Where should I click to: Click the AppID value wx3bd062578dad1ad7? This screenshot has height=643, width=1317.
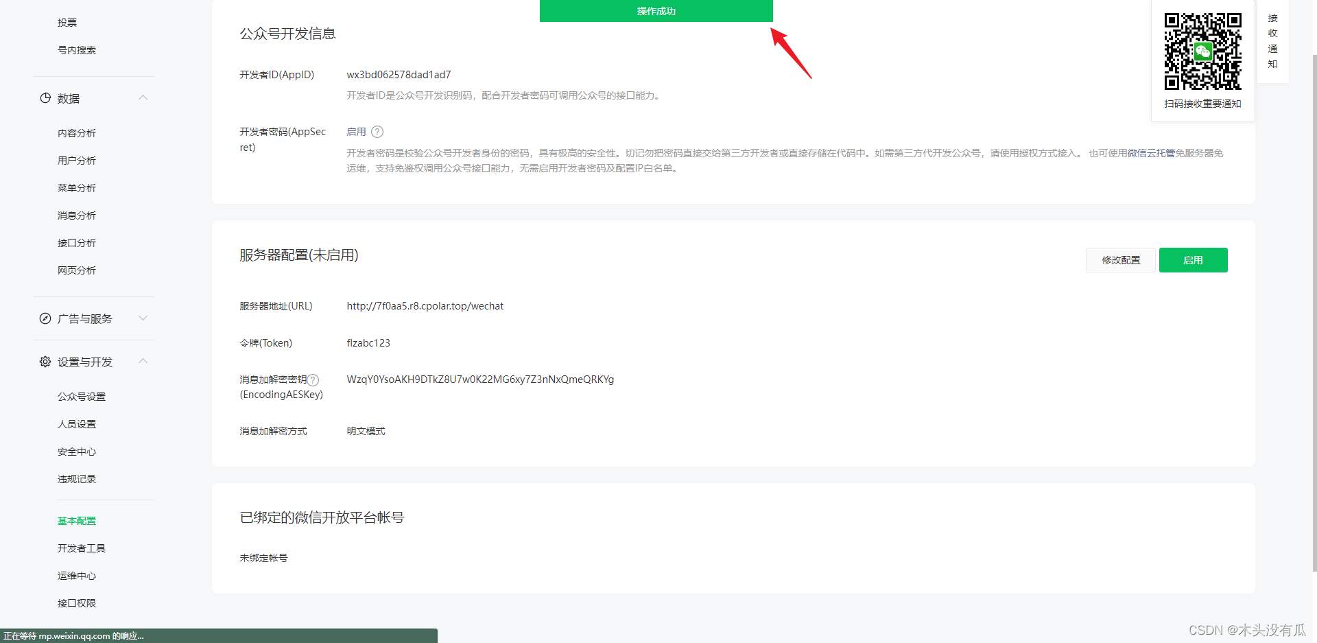[399, 75]
